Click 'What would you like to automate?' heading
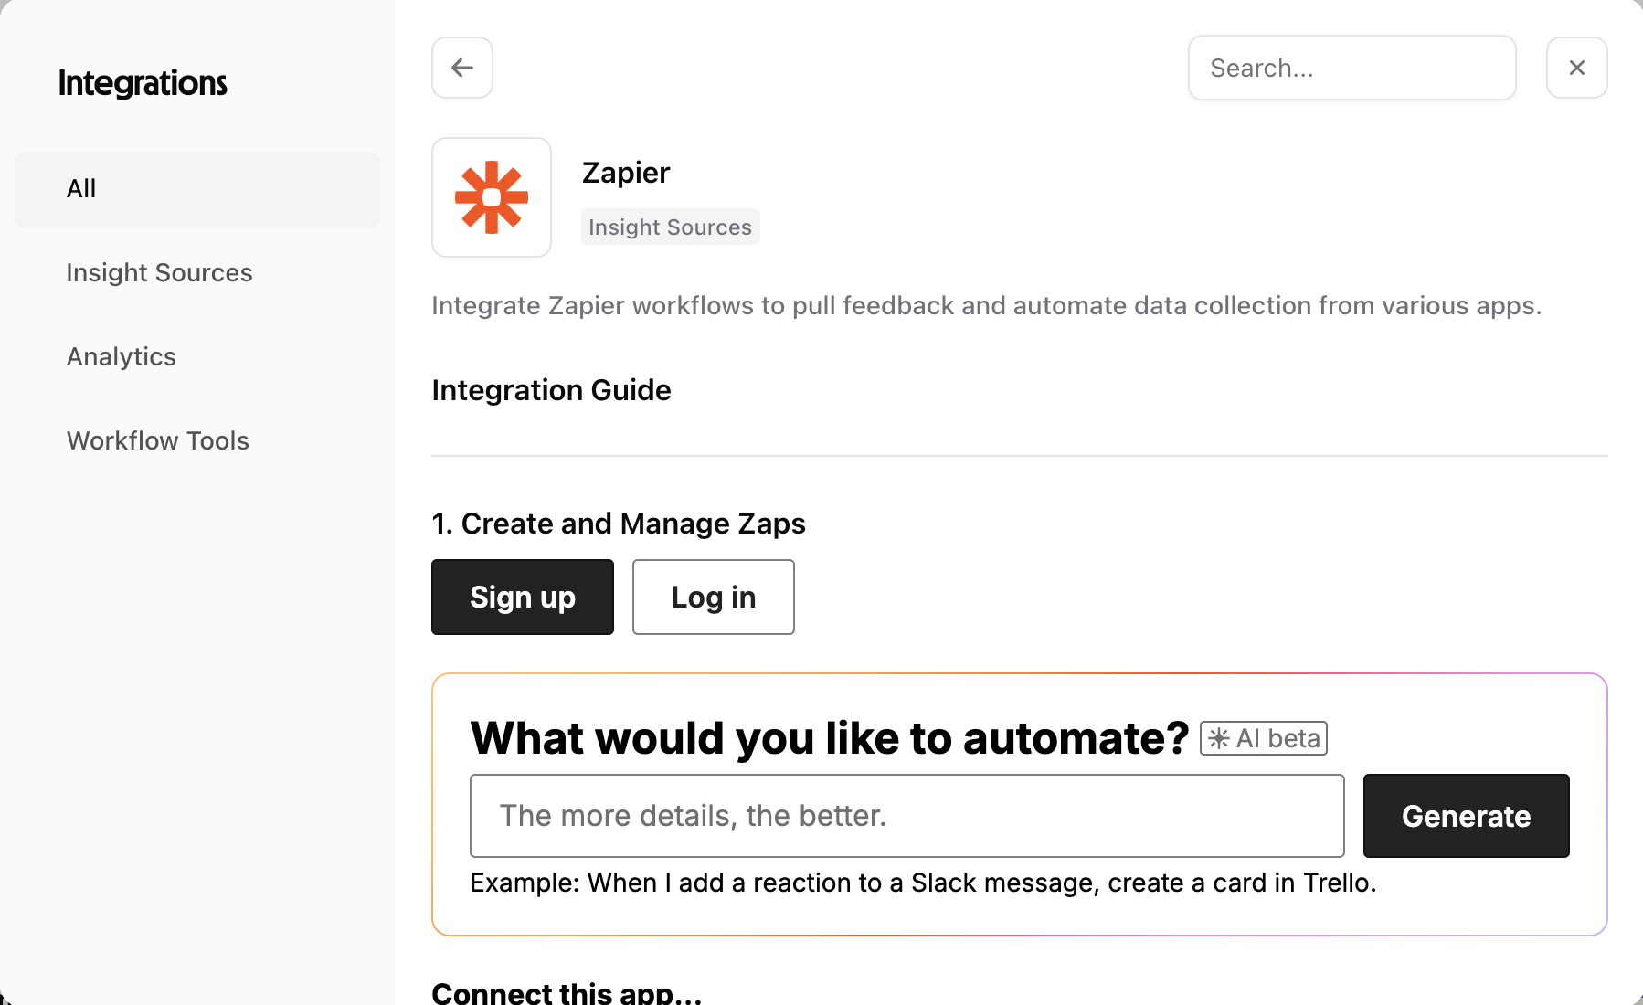 coord(830,738)
